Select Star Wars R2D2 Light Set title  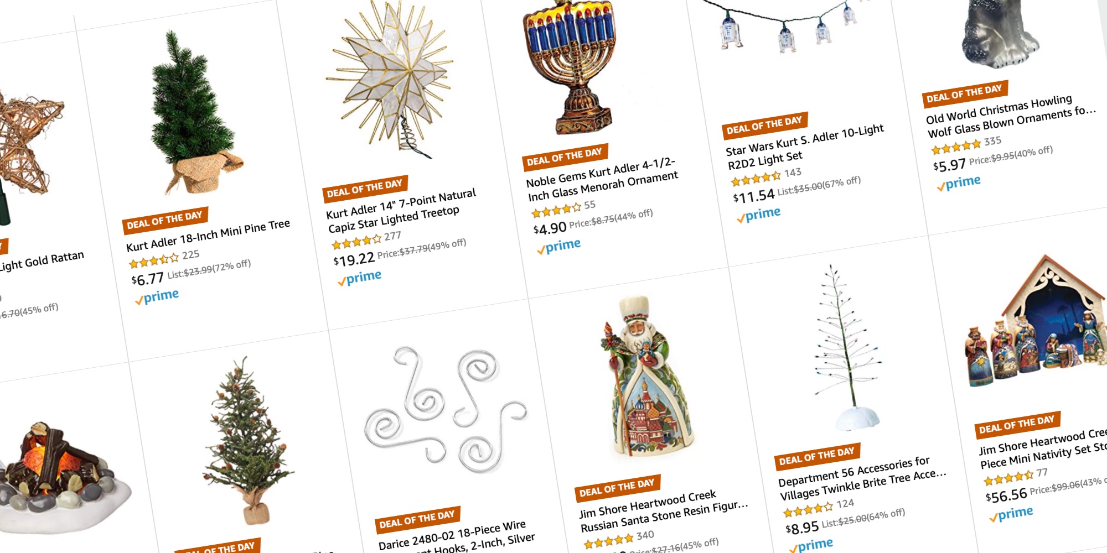[x=805, y=147]
